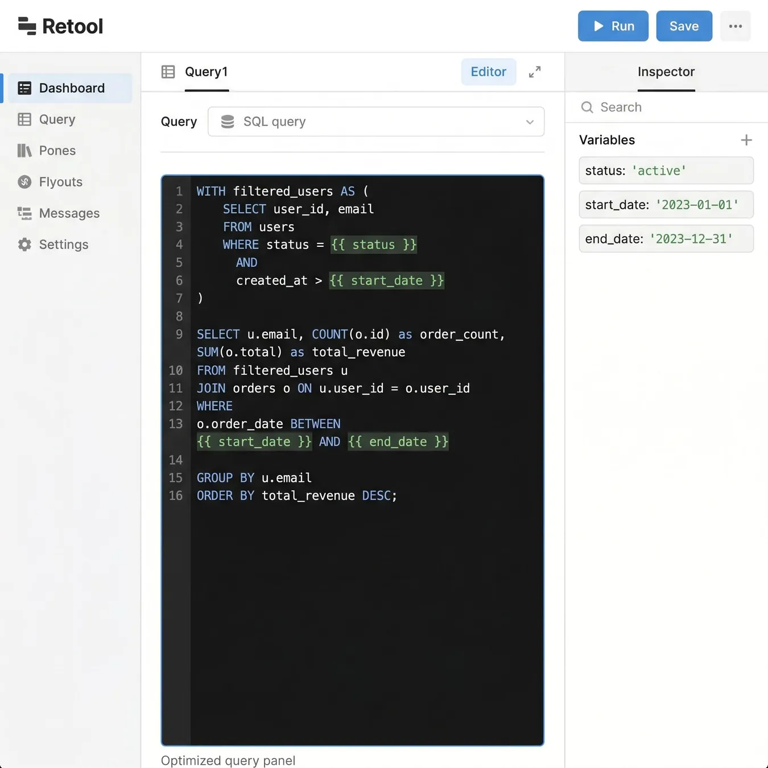The image size is (768, 768).
Task: Click the Variables section heading
Action: pyautogui.click(x=607, y=140)
